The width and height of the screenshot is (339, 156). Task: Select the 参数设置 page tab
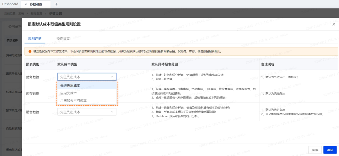(36, 4)
